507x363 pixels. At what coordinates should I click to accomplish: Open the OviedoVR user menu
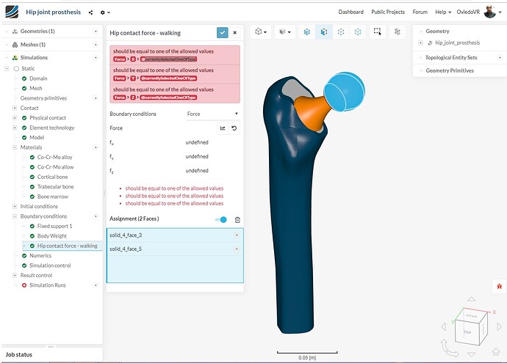468,12
